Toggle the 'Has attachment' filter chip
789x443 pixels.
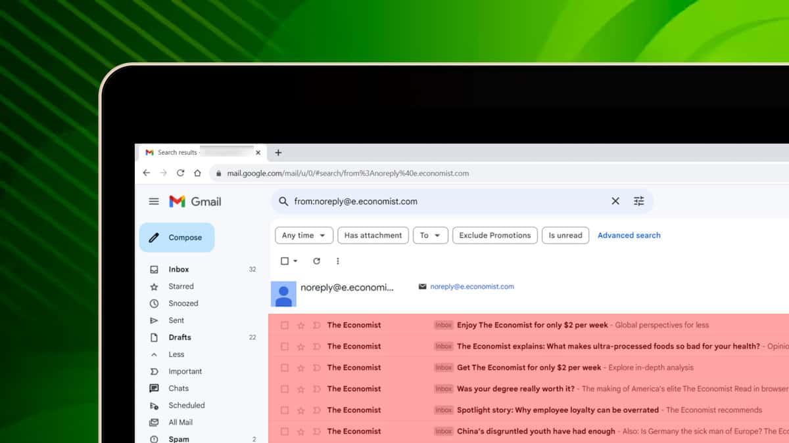click(373, 236)
